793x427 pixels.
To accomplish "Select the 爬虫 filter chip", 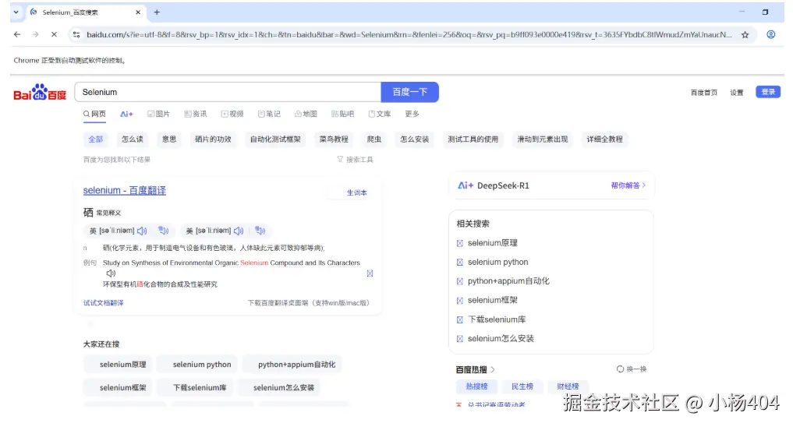I will pos(374,139).
